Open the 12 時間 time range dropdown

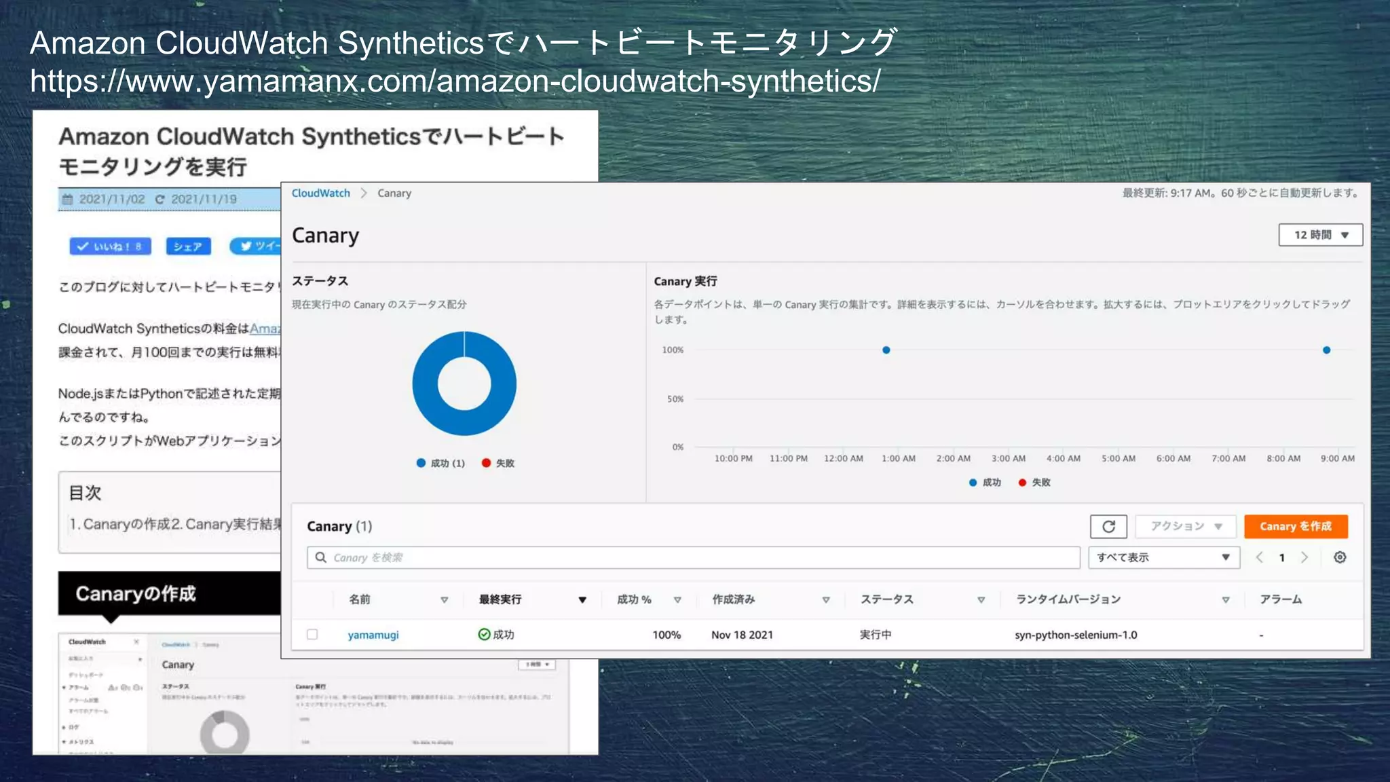coord(1320,235)
